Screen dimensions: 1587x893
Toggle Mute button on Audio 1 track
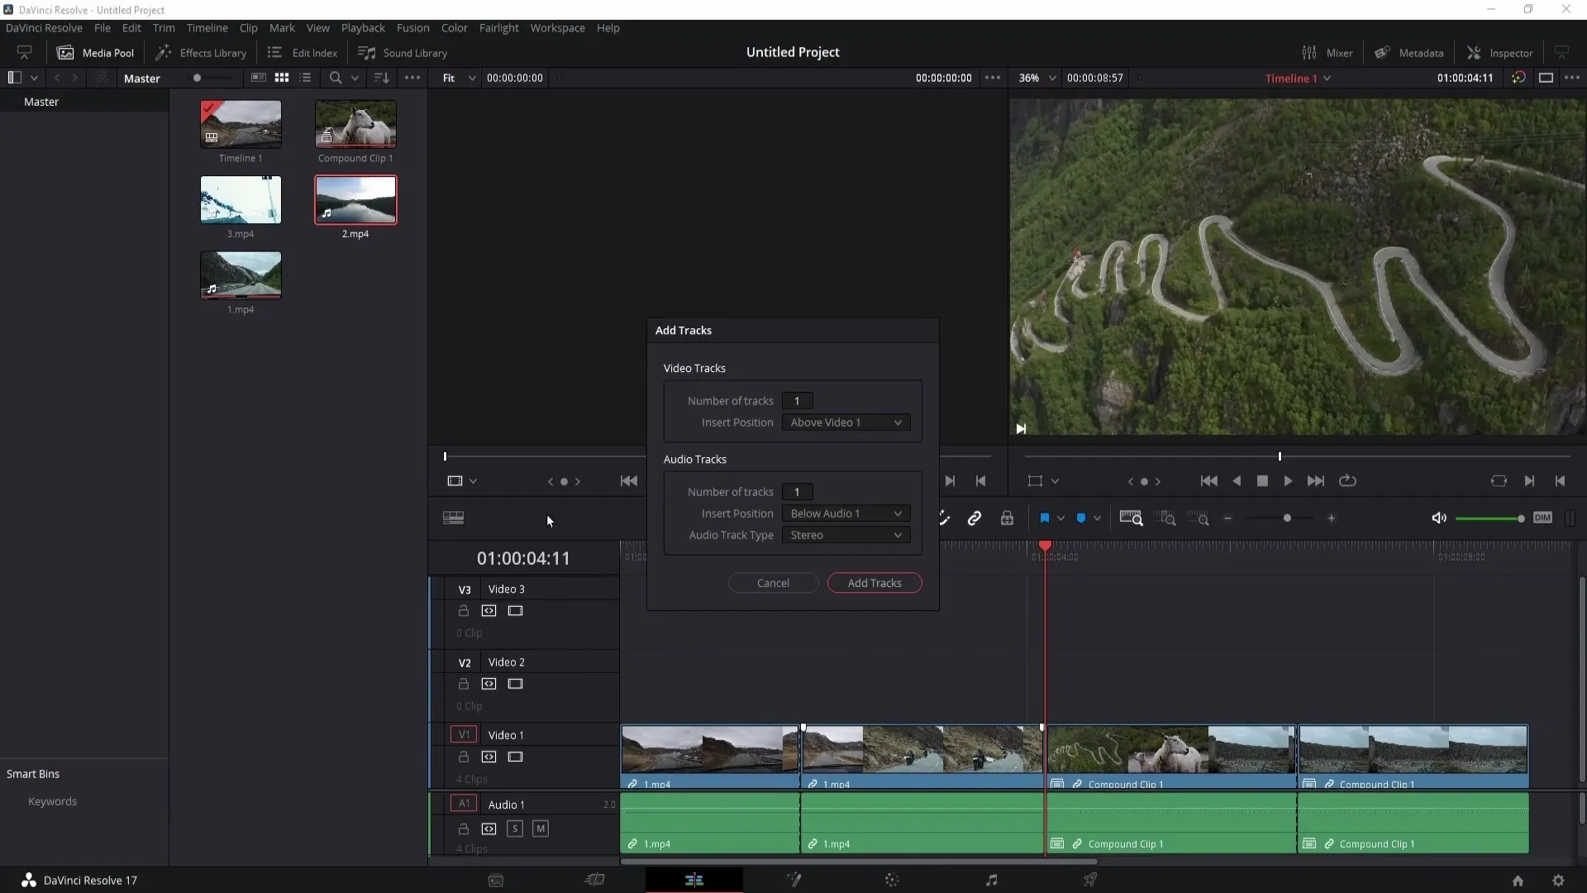coord(540,829)
